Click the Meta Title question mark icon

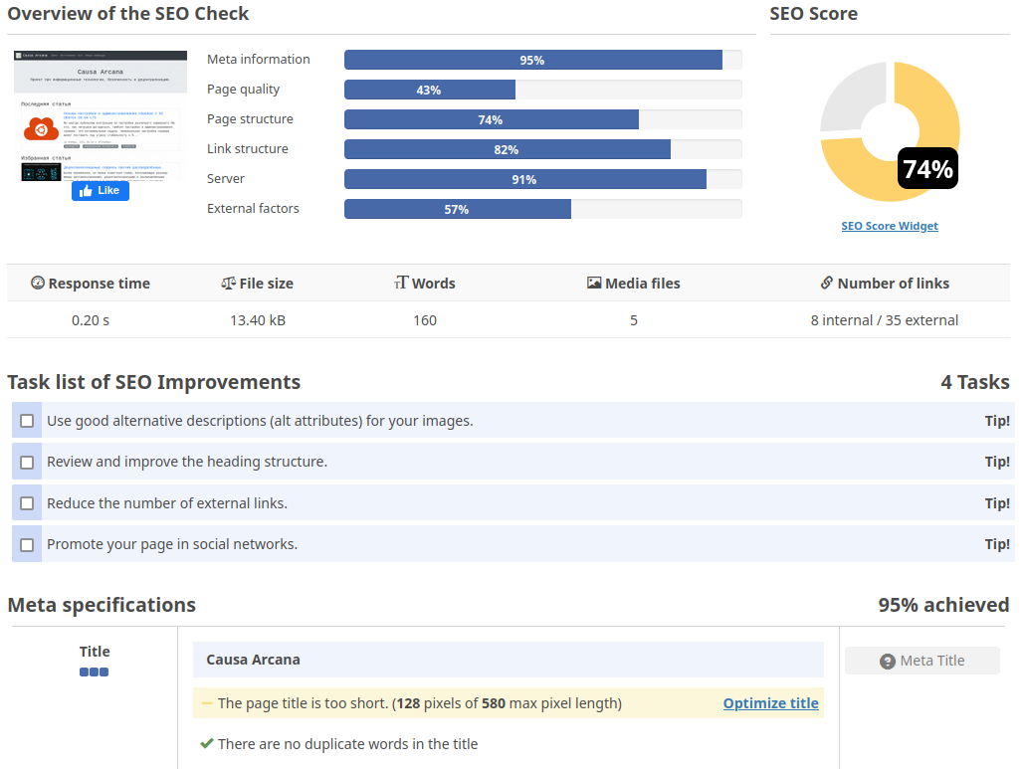[x=888, y=662]
